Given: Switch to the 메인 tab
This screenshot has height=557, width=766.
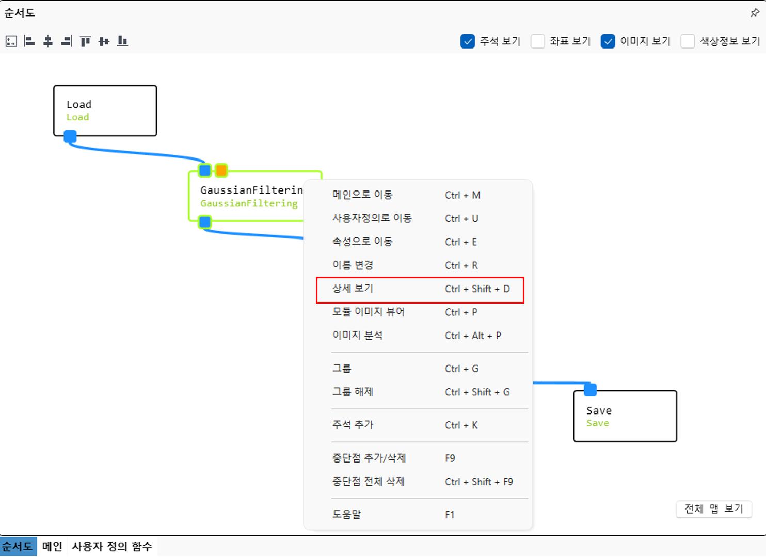Looking at the screenshot, I should pyautogui.click(x=52, y=547).
